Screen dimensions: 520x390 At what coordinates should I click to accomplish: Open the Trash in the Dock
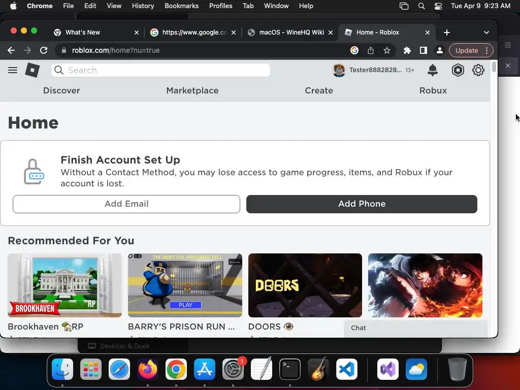point(458,369)
